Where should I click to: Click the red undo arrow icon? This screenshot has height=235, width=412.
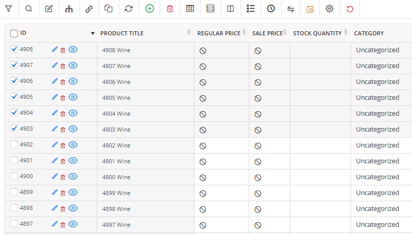[350, 9]
